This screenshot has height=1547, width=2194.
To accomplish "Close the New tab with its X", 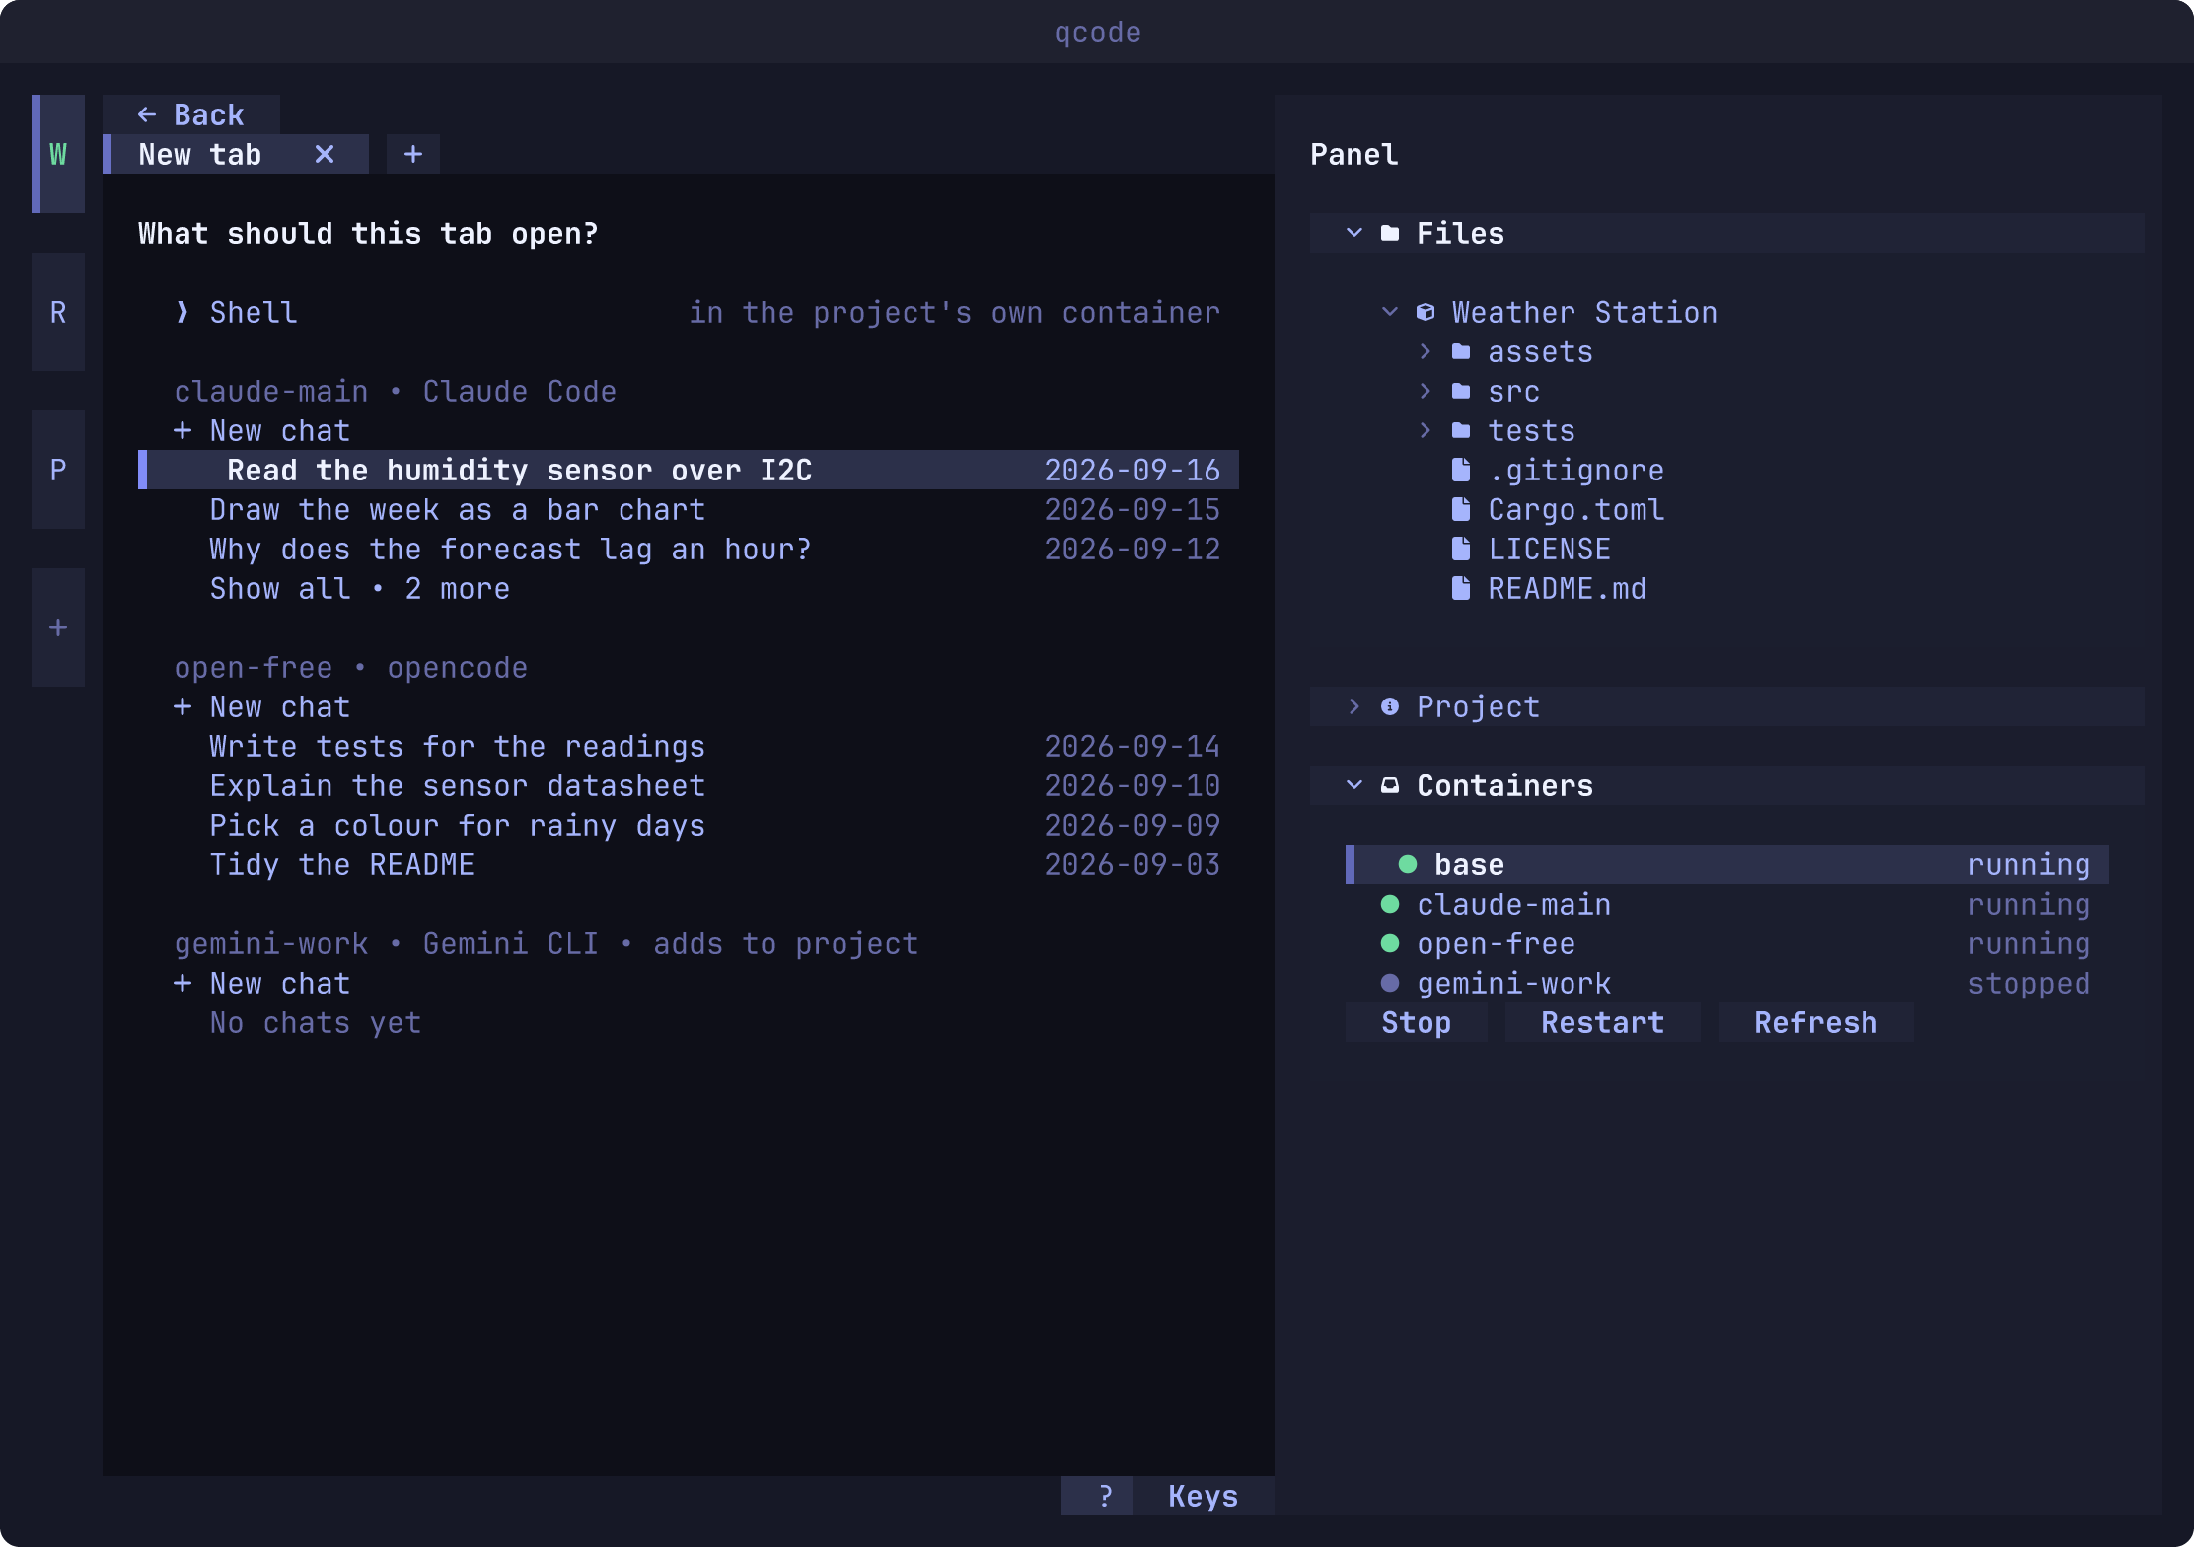I will [325, 154].
